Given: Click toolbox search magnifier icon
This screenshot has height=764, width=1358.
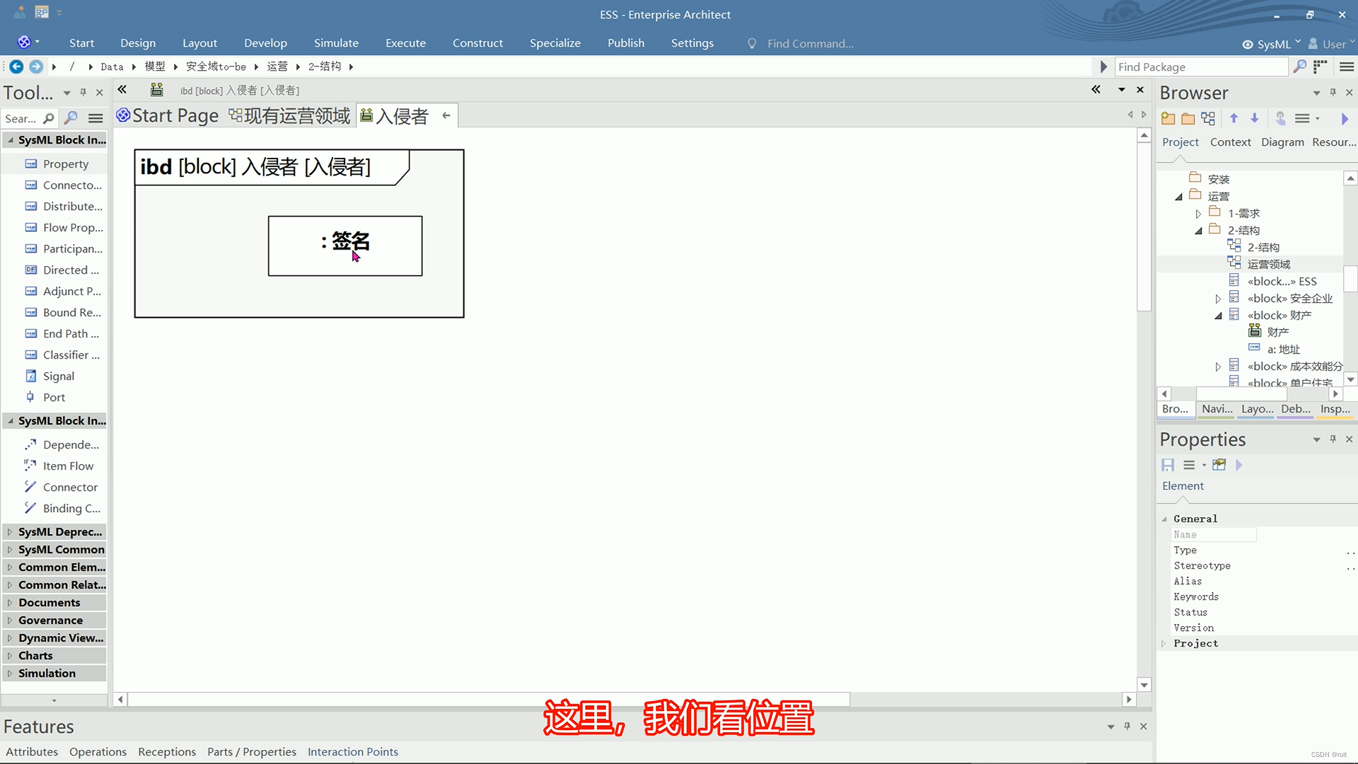Looking at the screenshot, I should (x=48, y=119).
